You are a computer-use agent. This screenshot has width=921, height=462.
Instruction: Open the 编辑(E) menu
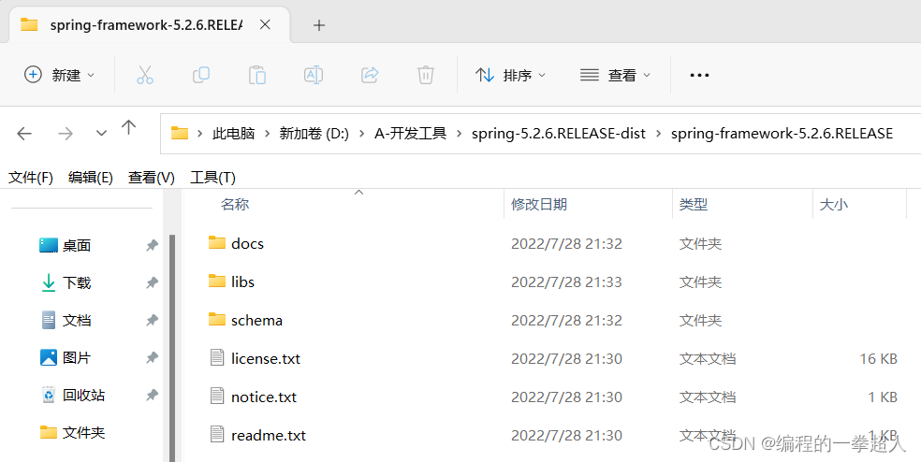(91, 178)
